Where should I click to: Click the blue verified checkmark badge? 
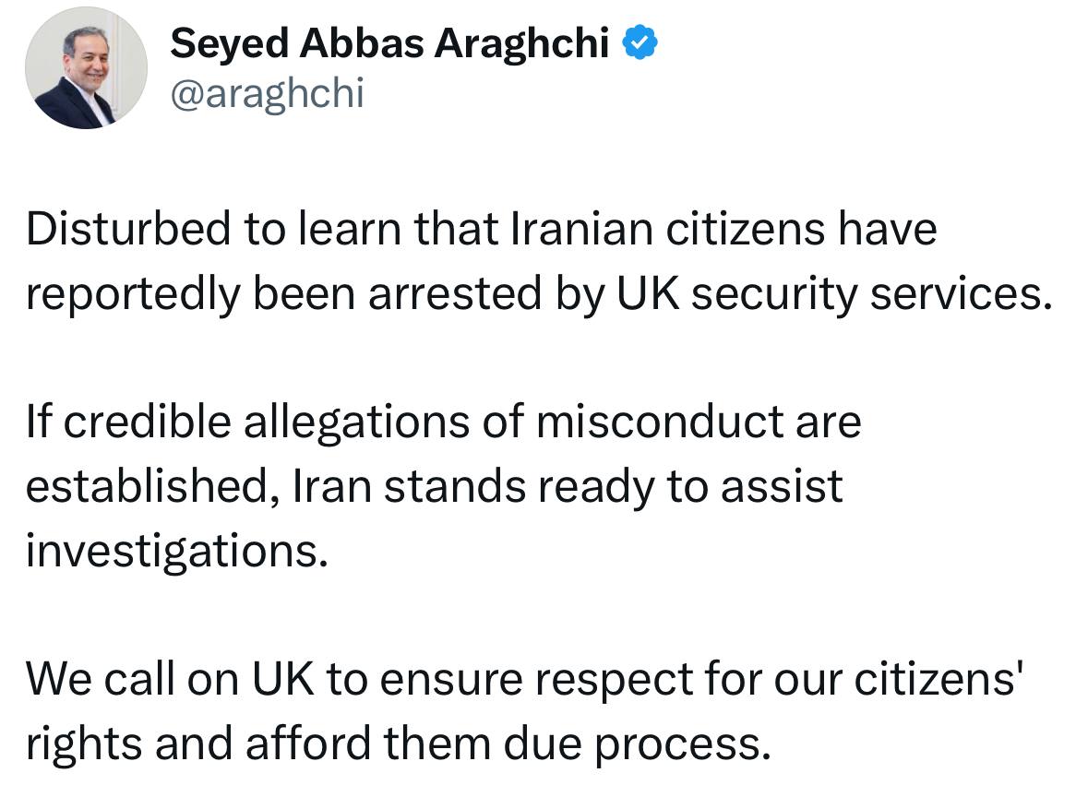pyautogui.click(x=640, y=42)
